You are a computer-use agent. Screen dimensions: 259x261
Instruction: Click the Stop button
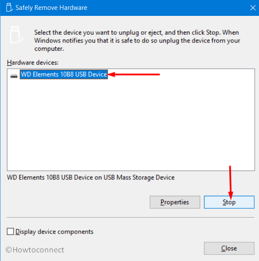229,202
